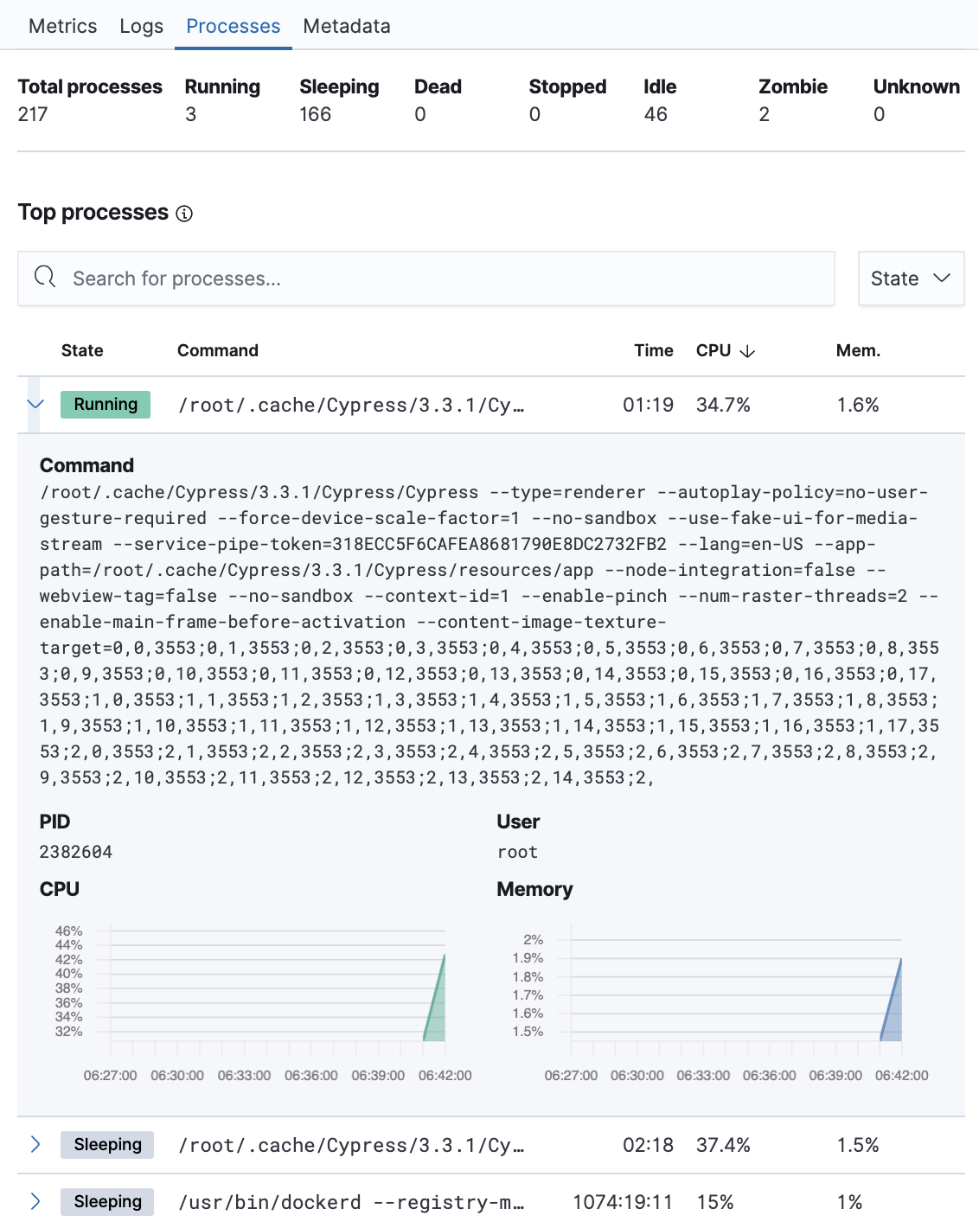Click the descending sort arrow next to CPU
Screen dimensions: 979x1228
pyautogui.click(x=748, y=351)
